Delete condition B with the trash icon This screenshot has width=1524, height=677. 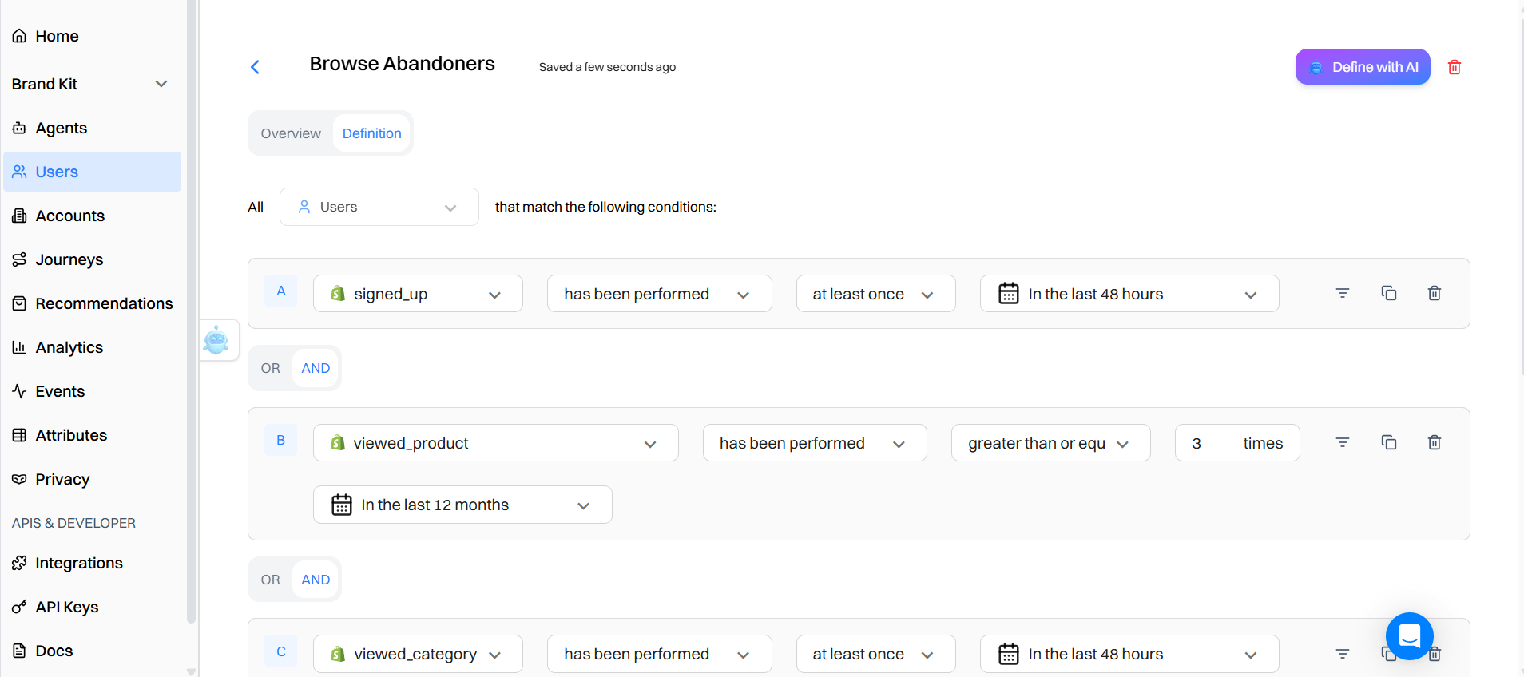[x=1435, y=442]
